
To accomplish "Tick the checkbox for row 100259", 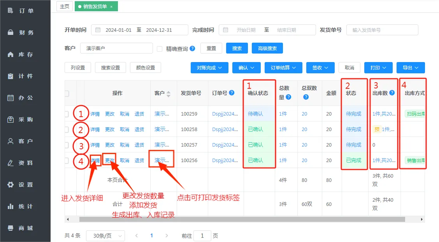I will (67, 114).
